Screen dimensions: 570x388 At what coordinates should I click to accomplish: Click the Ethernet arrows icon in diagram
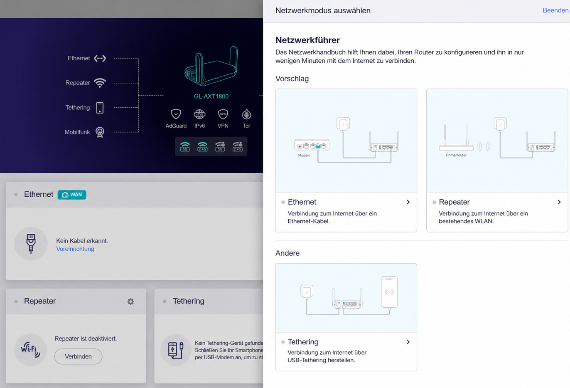click(x=100, y=58)
